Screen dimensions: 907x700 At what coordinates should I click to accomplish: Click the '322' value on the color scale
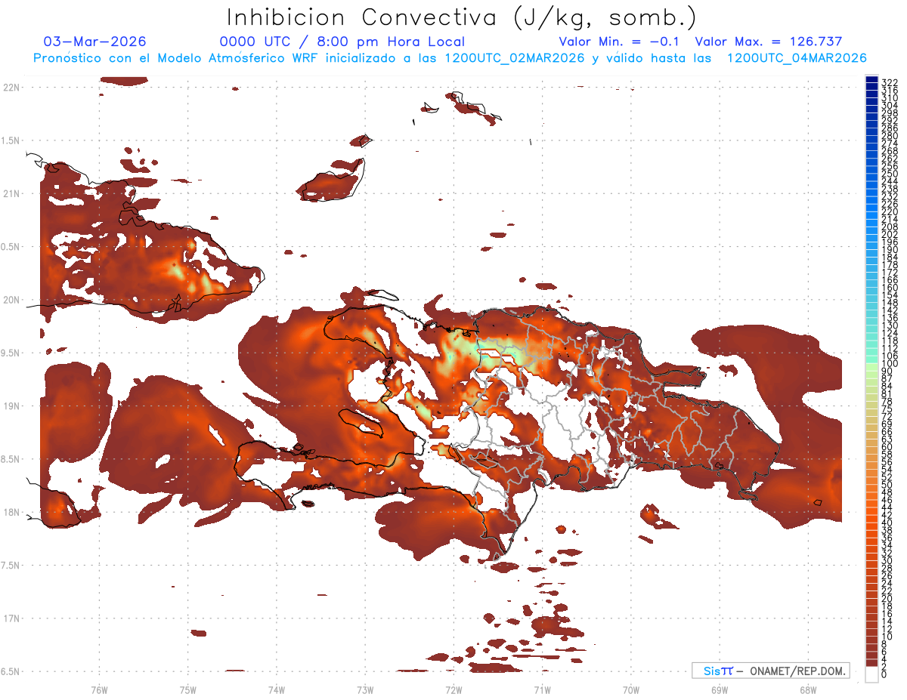(x=889, y=82)
